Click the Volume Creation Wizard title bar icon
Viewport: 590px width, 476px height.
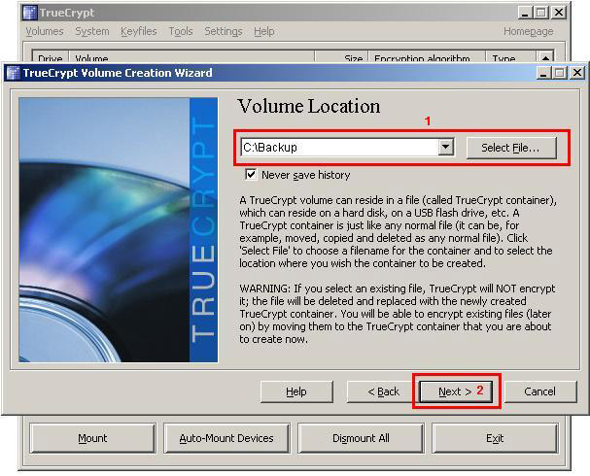(x=14, y=73)
